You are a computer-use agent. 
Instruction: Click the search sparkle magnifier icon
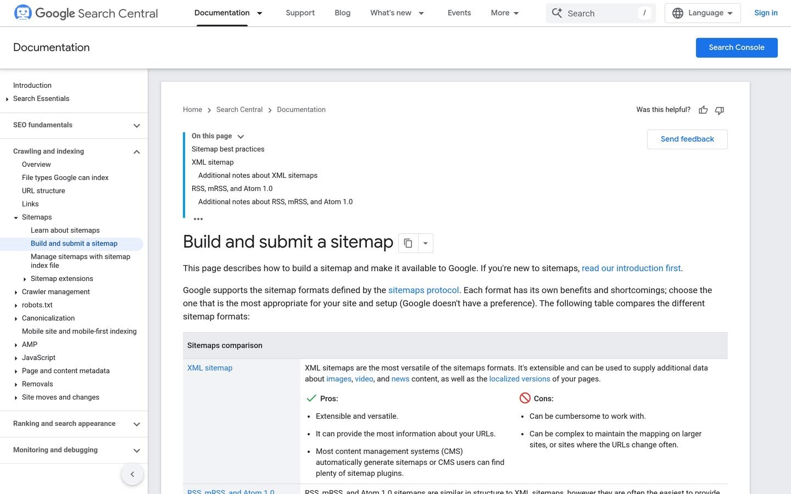point(557,13)
